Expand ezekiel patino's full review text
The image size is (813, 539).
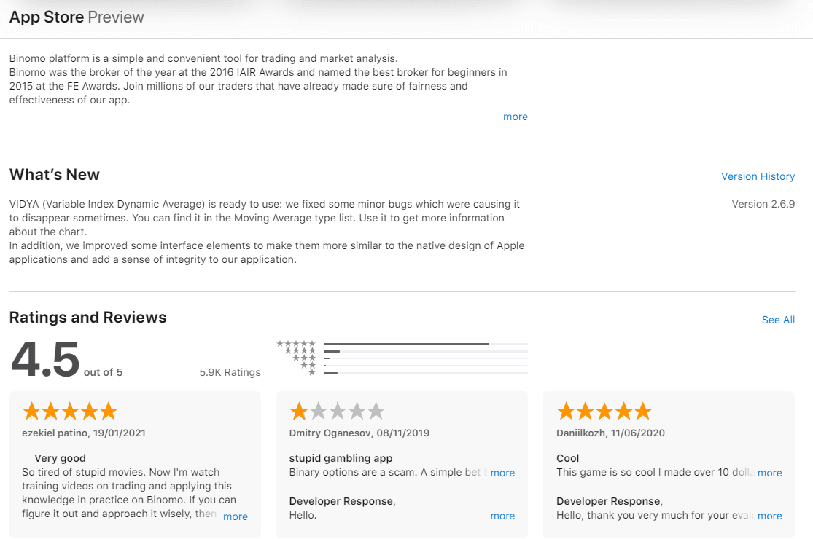235,516
